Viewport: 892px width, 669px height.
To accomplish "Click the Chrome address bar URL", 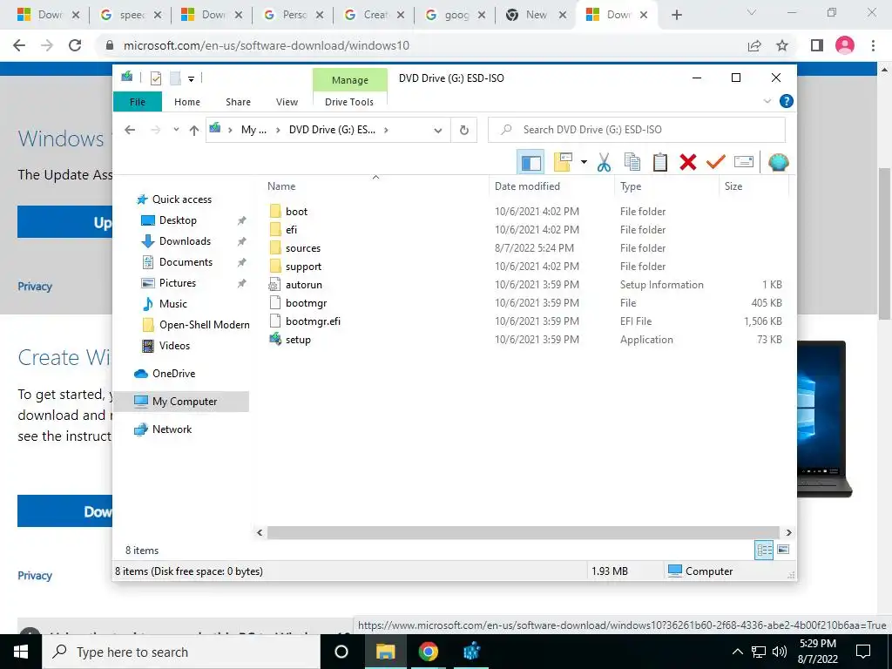I will coord(267,45).
